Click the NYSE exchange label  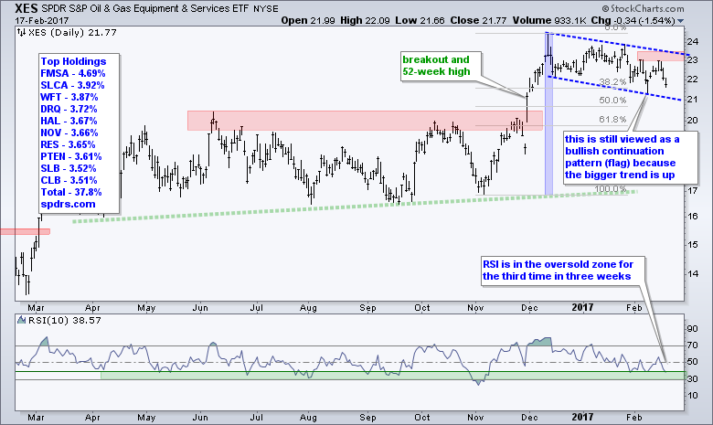tap(266, 8)
